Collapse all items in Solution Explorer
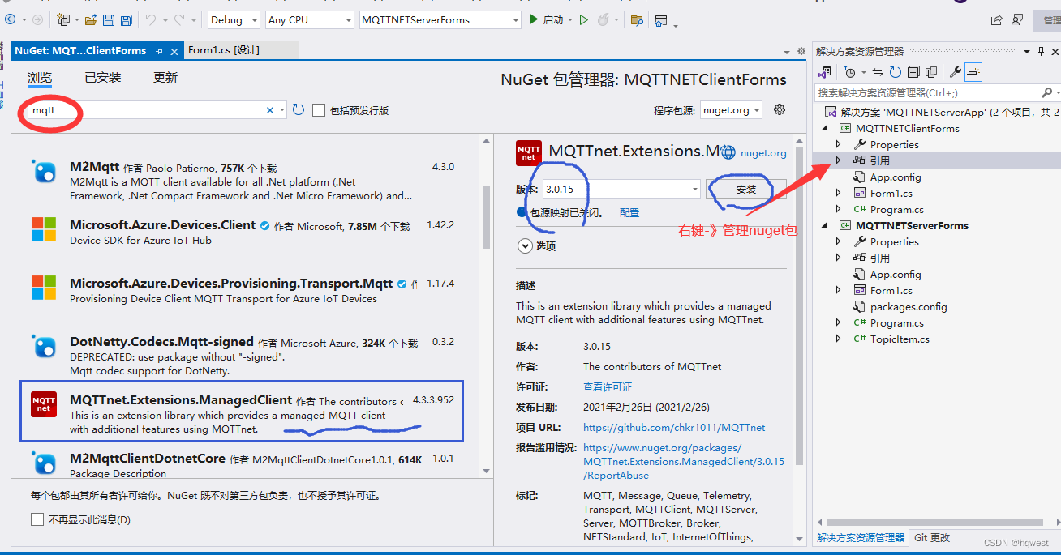Screen dimensions: 1061x555 [x=913, y=72]
